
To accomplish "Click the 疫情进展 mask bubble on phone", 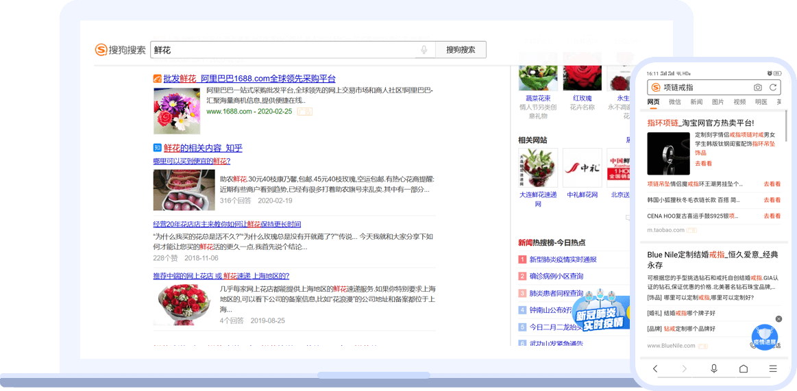I will tap(765, 337).
